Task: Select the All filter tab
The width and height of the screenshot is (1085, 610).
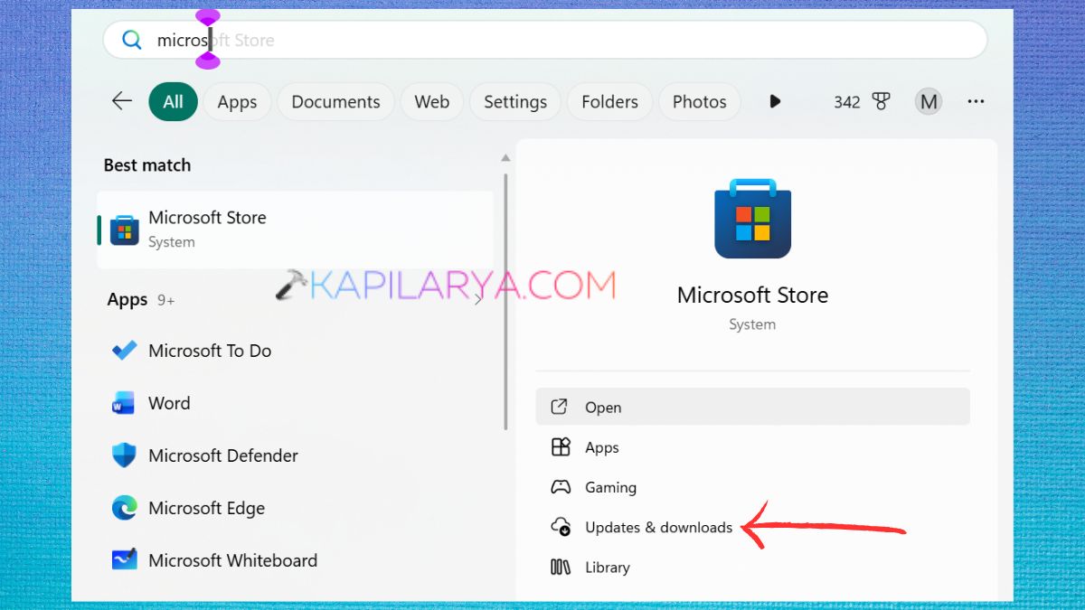Action: coord(173,102)
